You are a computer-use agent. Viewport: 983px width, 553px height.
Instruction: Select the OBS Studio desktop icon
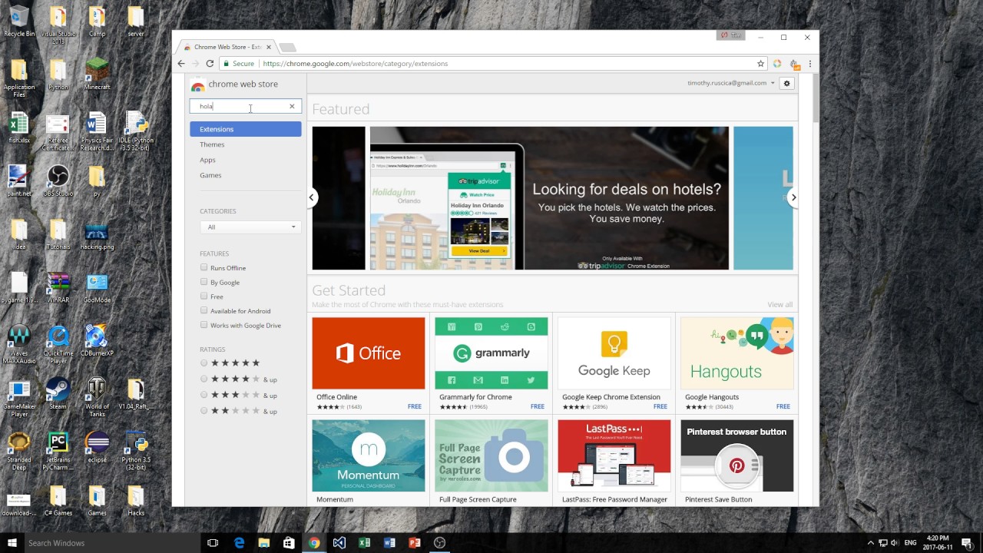(x=58, y=181)
